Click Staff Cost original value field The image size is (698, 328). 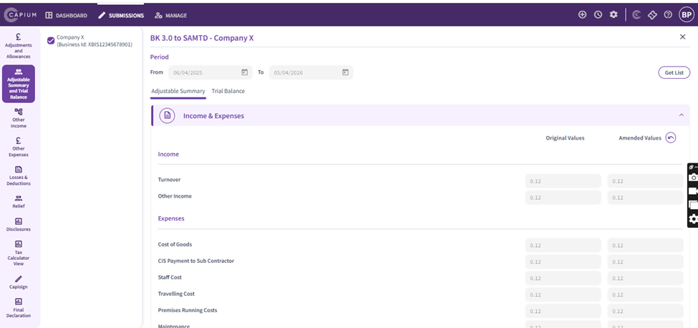(563, 278)
